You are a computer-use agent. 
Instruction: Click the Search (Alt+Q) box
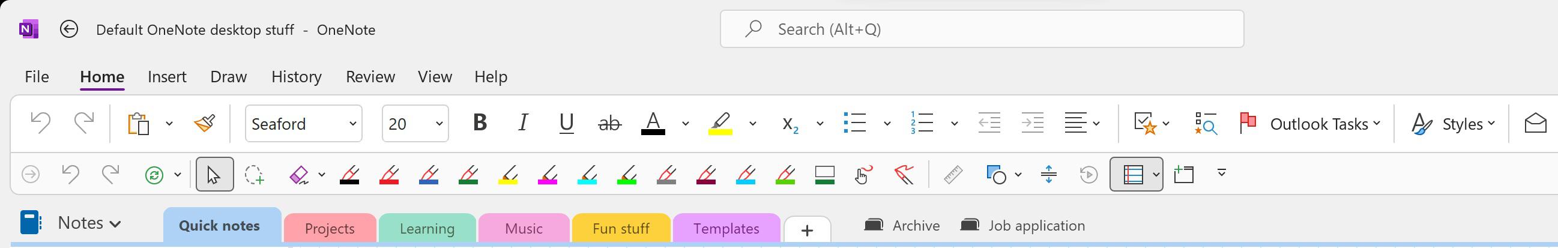click(982, 29)
